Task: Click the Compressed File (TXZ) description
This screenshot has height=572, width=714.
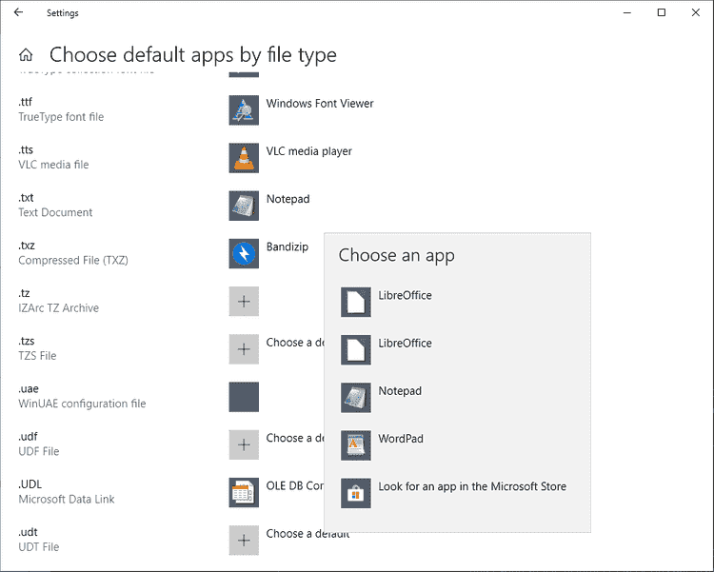Action: (x=73, y=260)
